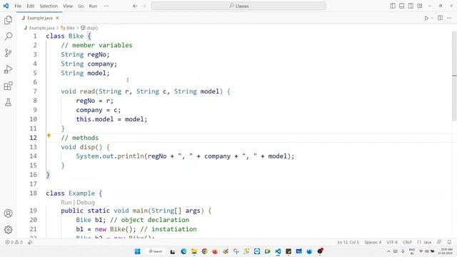Open errors and warnings in status bar

coord(14,242)
